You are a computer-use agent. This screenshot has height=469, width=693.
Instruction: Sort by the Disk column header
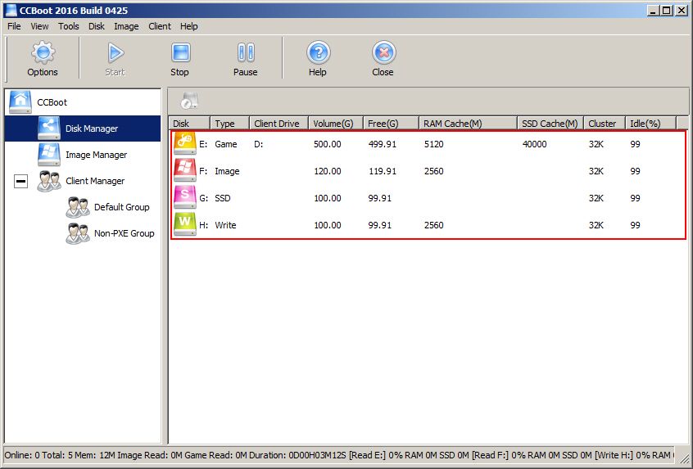pos(189,124)
